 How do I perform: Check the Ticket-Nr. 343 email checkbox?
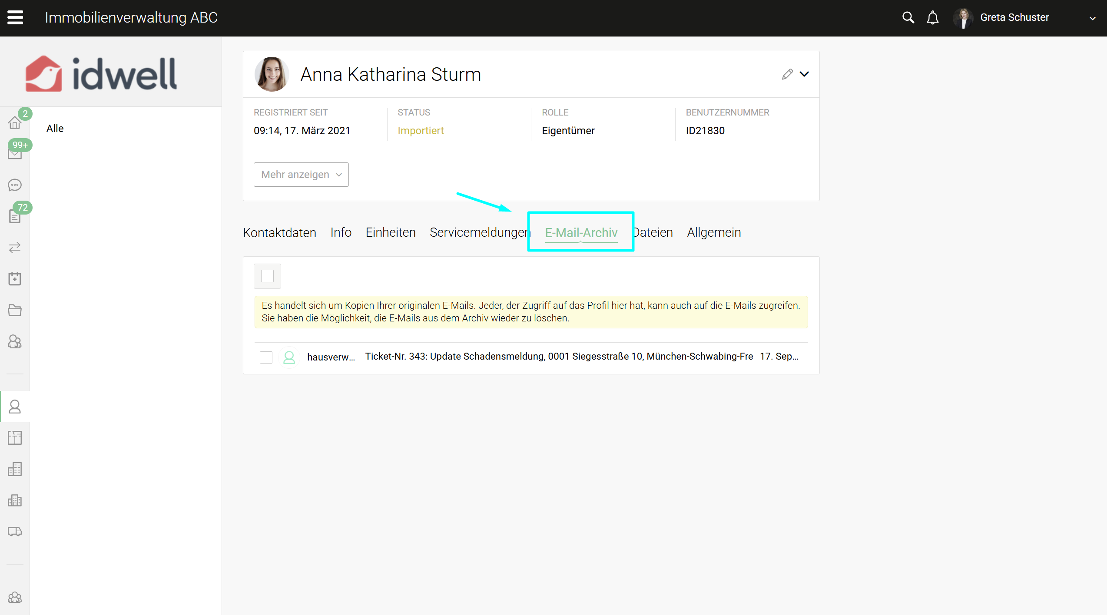pos(266,357)
